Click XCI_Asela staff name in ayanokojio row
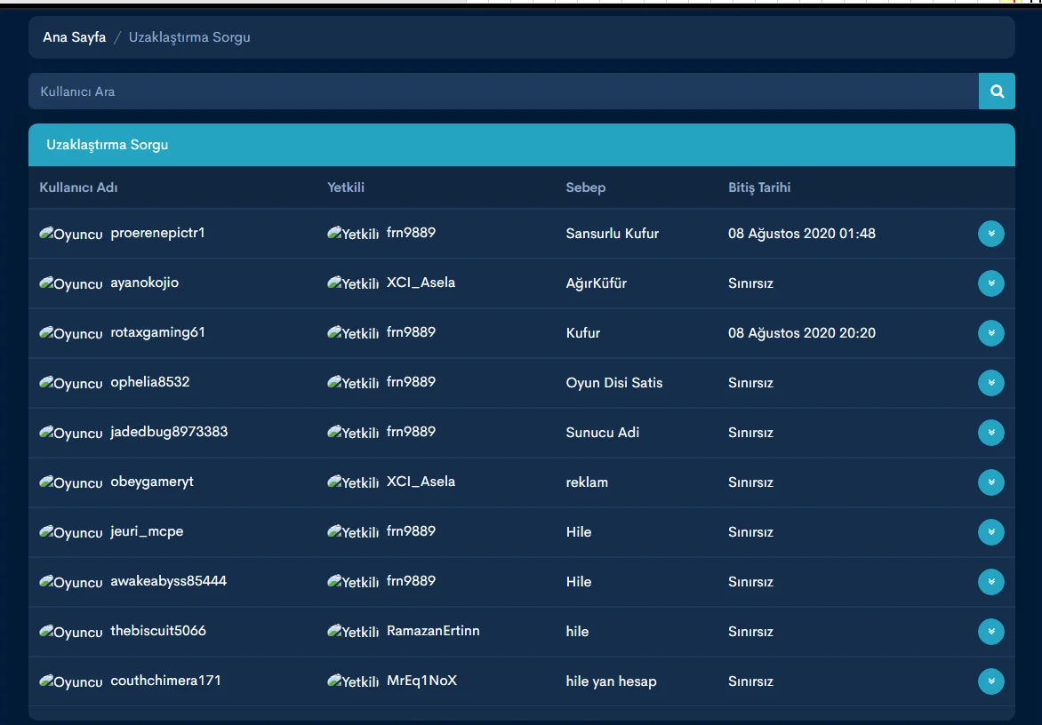This screenshot has width=1042, height=725. (x=421, y=283)
